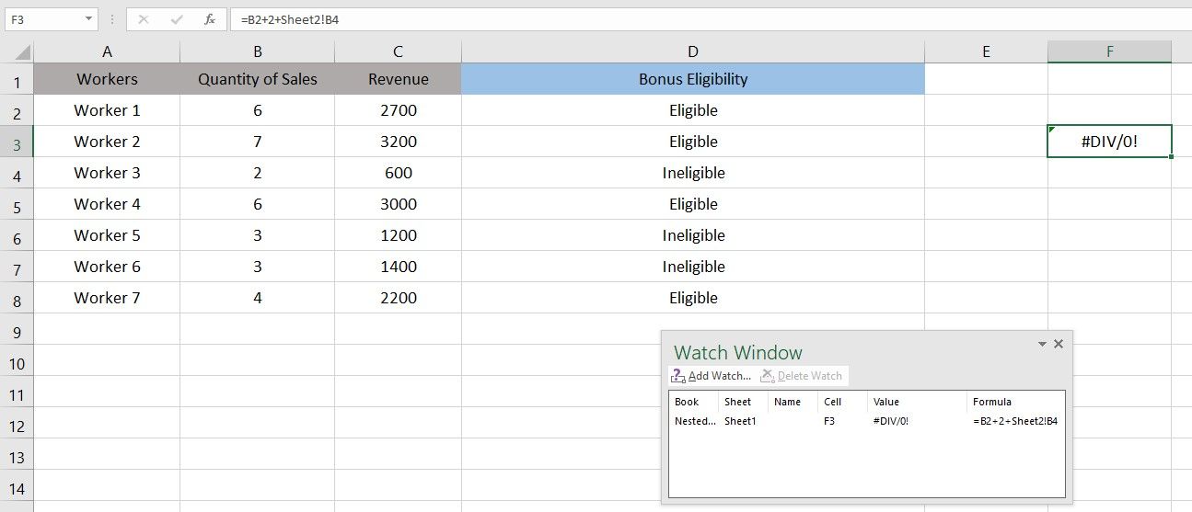1192x512 pixels.
Task: Click the Book column header in Watch Window
Action: 694,402
